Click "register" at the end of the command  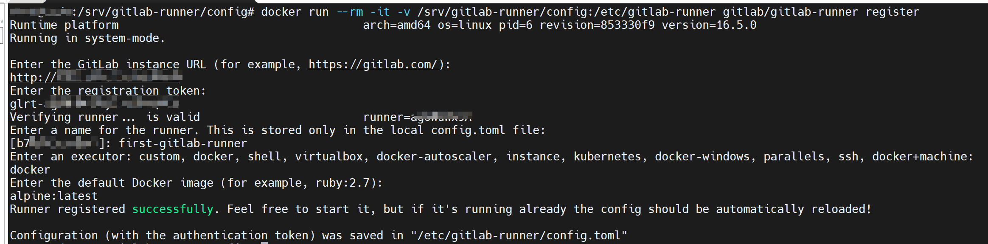(x=892, y=12)
